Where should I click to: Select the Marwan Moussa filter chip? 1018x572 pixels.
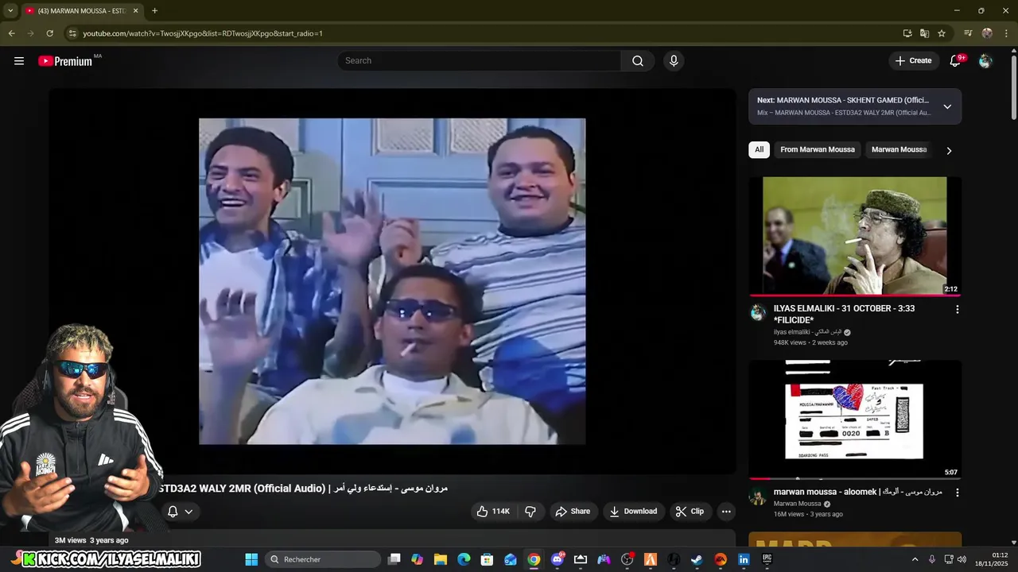point(899,149)
